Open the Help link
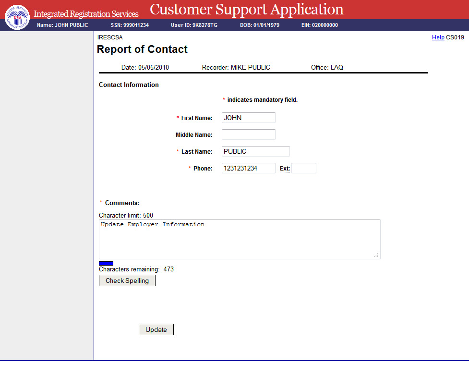Screen dimensions: 469x378 click(438, 37)
